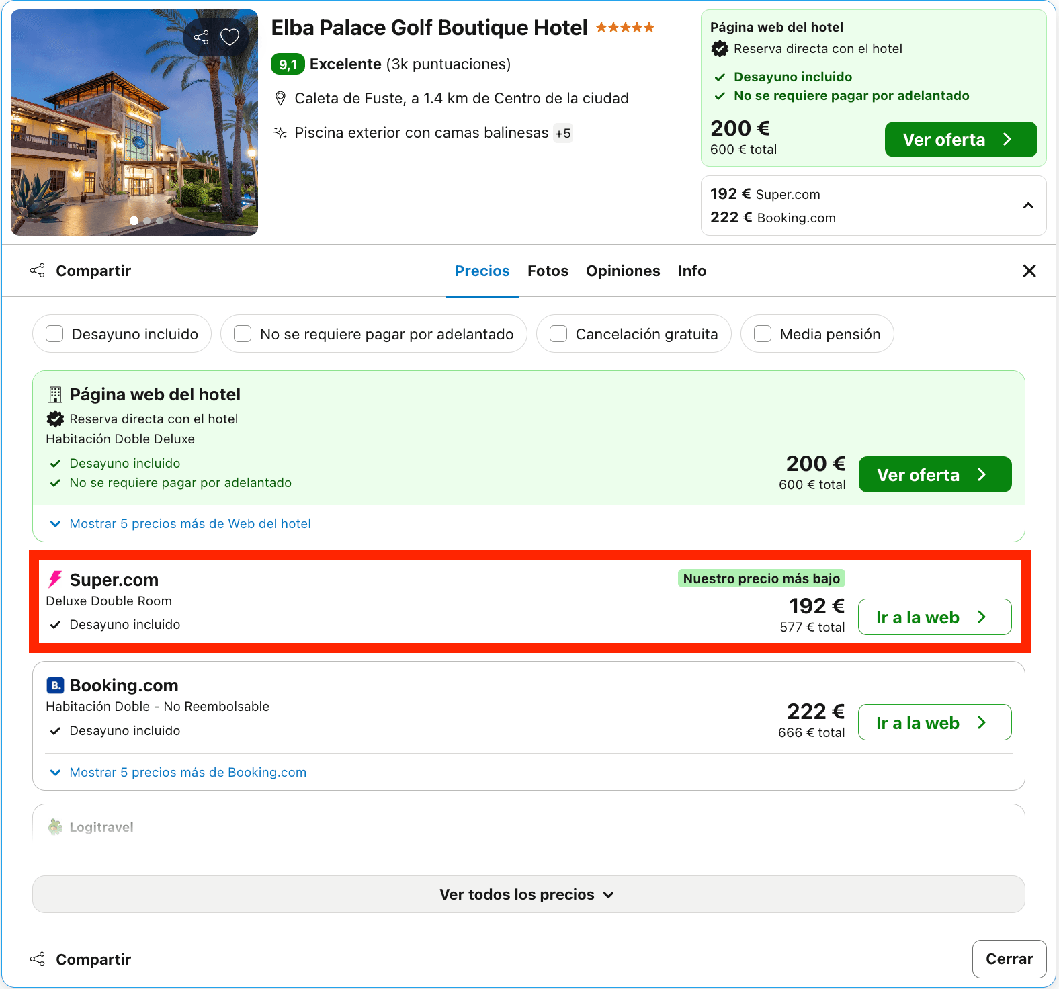The width and height of the screenshot is (1059, 989).
Task: Click the sparkle amenities icon beside Piscina exterior
Action: (x=281, y=132)
